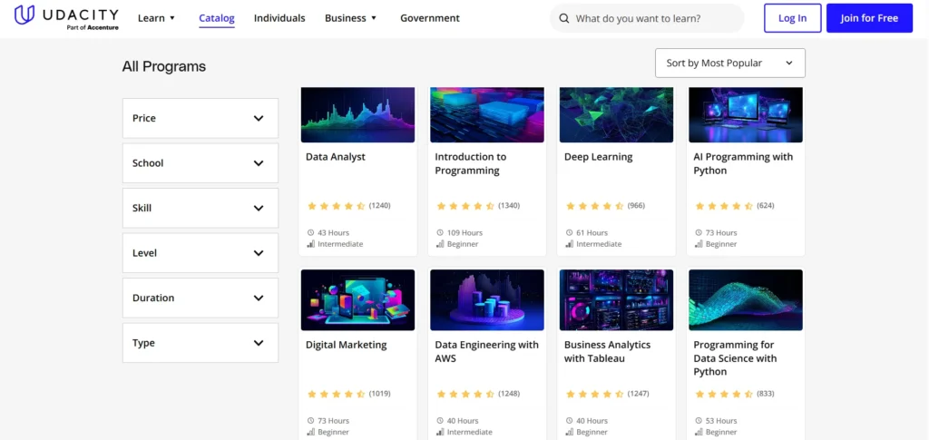Screen dimensions: 929x440
Task: Click the Log In button
Action: [792, 18]
